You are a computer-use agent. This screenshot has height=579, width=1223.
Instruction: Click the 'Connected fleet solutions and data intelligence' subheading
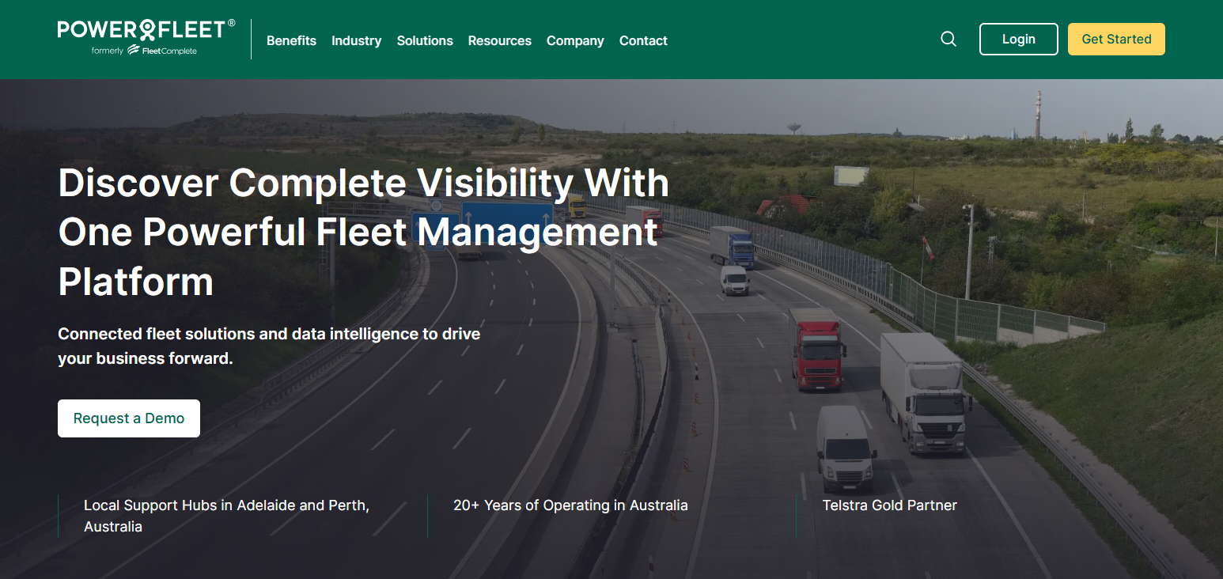(x=269, y=346)
